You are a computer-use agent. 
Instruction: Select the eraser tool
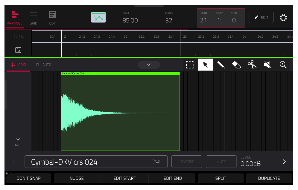tap(236, 65)
